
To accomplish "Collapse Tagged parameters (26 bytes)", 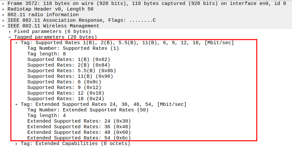I will click(x=10, y=37).
